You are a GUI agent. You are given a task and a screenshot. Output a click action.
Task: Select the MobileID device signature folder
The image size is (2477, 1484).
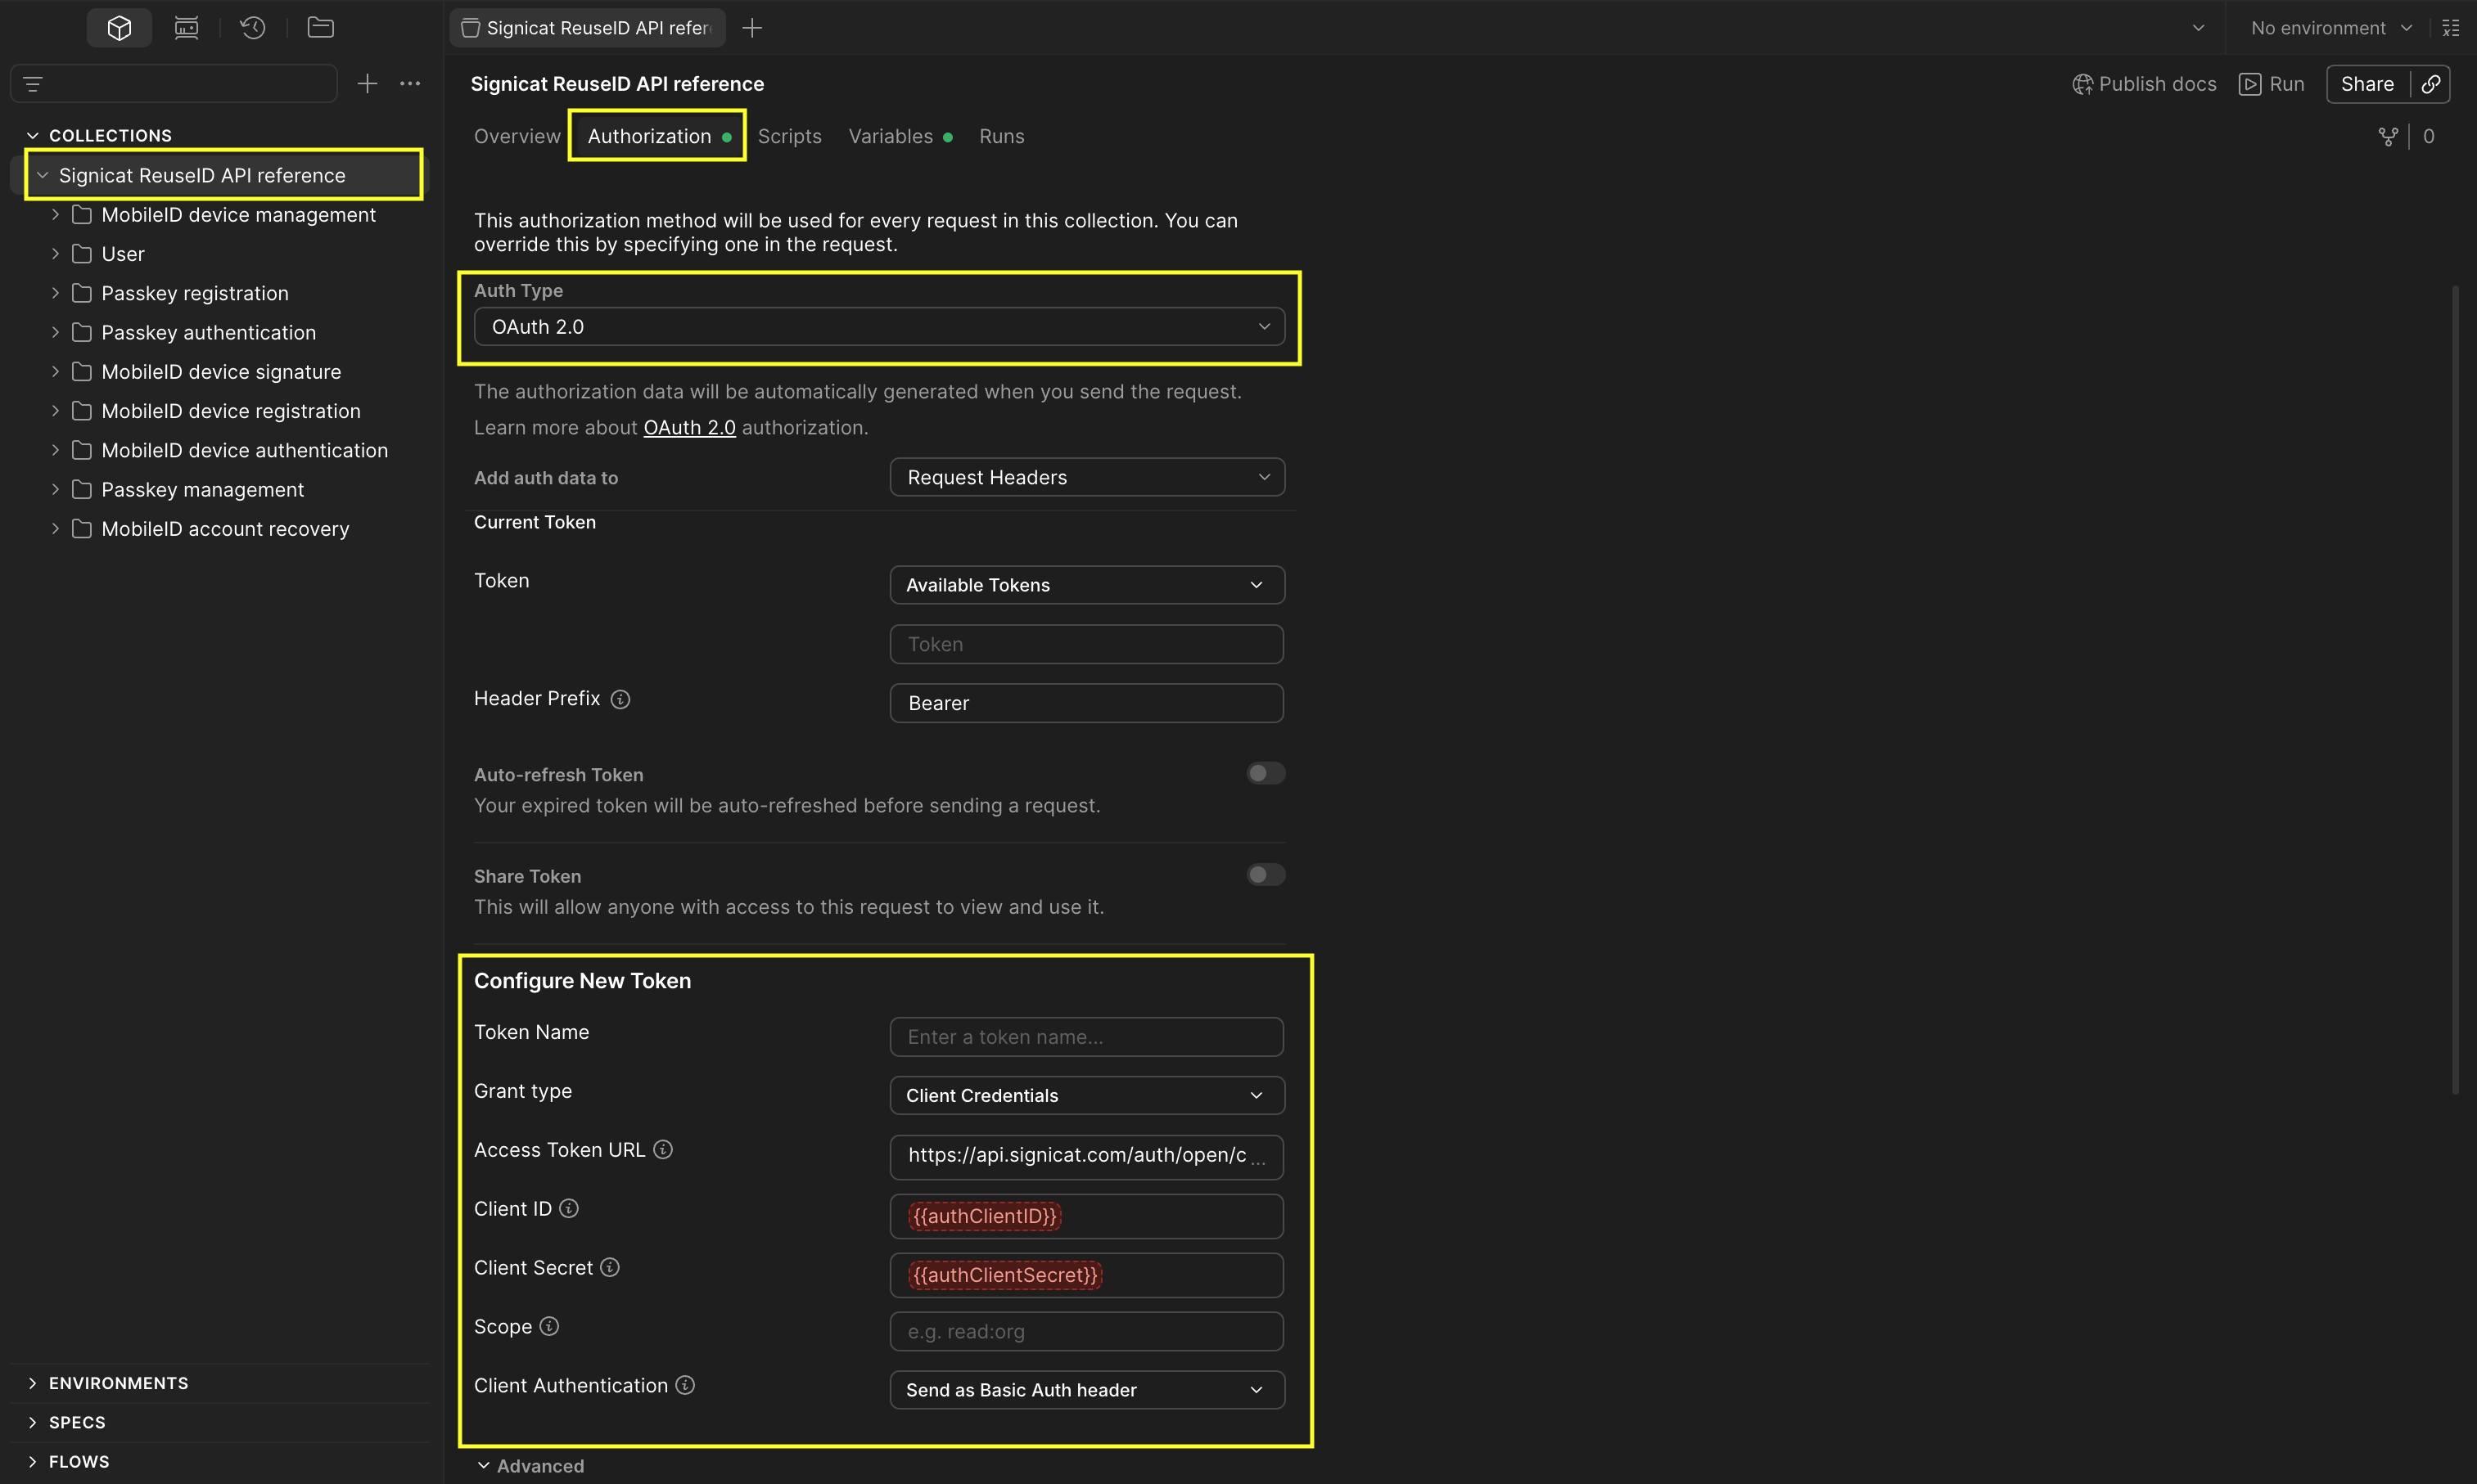pos(221,372)
